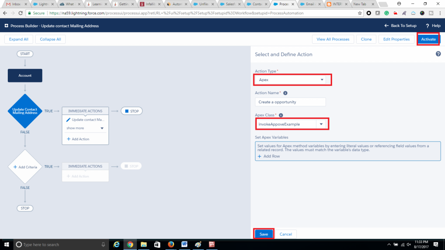Viewport: 445px width, 250px height.
Task: Select the STOP element on the TRUE path
Action: tap(131, 111)
